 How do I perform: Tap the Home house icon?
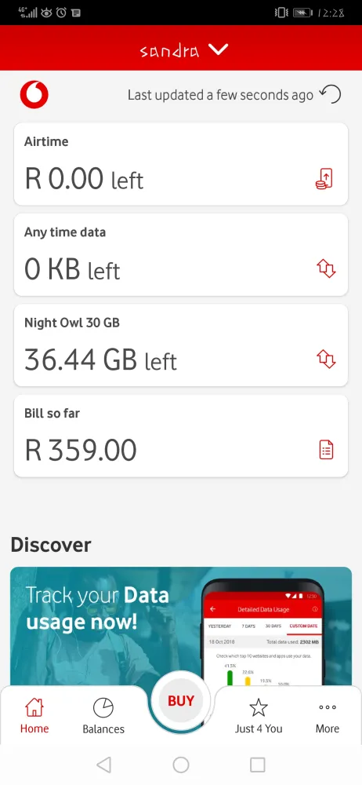tap(34, 707)
